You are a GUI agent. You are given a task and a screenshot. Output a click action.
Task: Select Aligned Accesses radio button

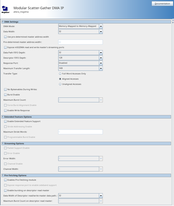click(60, 79)
